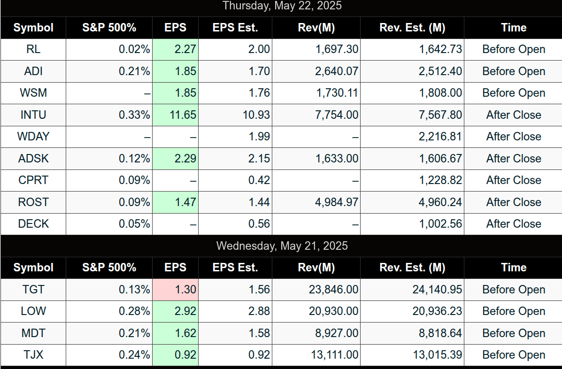Click RL's EPS estimate 2.00
This screenshot has height=369, width=562.
pos(259,49)
